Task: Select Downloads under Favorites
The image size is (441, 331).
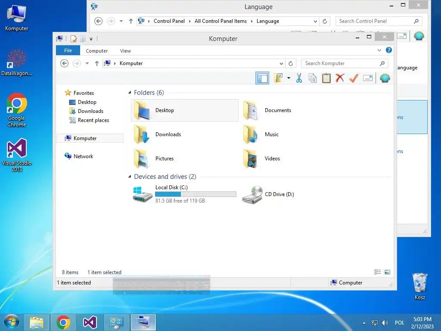Action: coord(90,111)
